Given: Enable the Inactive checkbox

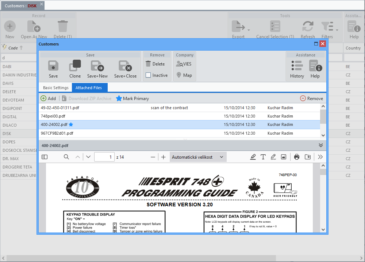Looking at the screenshot, I should point(148,75).
